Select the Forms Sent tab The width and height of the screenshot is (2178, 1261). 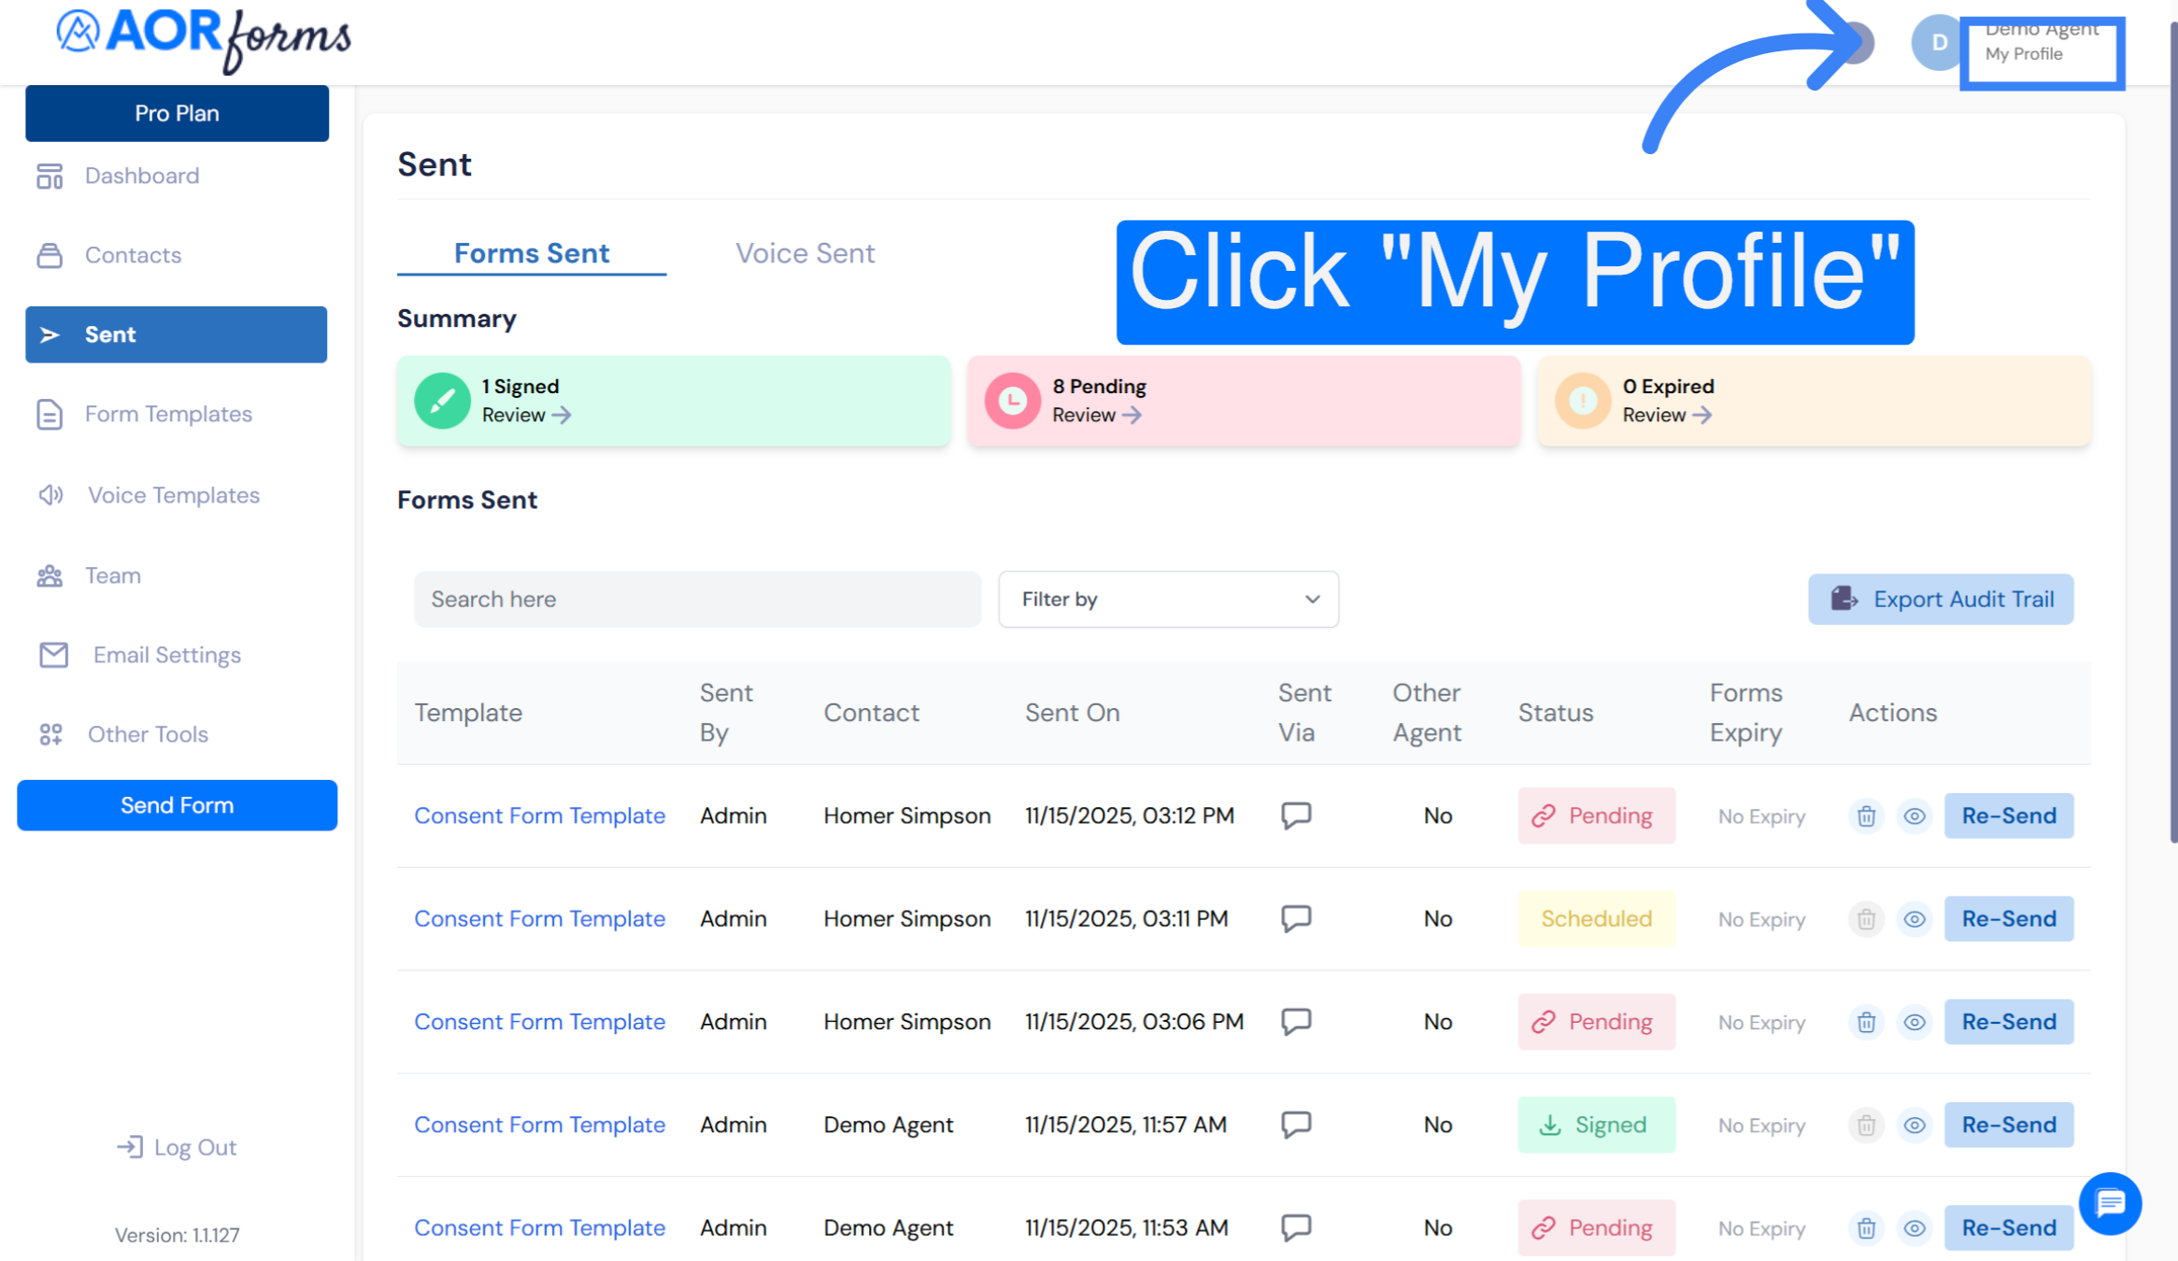532,252
